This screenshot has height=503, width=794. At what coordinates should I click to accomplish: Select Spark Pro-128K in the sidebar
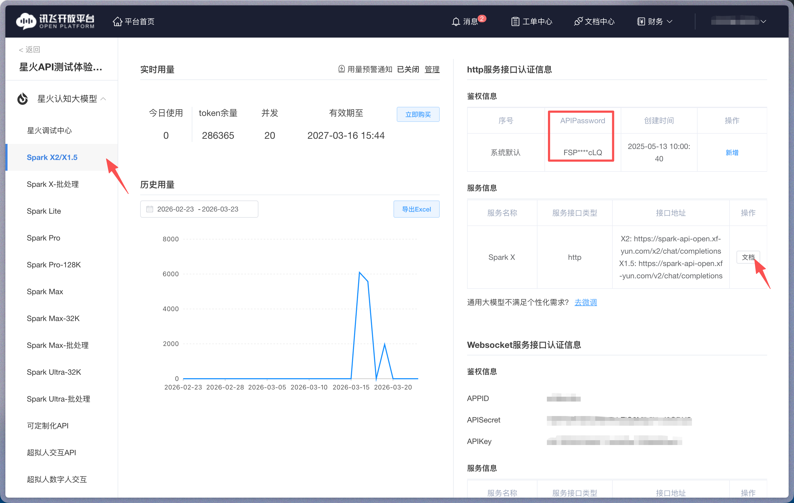[x=54, y=264]
